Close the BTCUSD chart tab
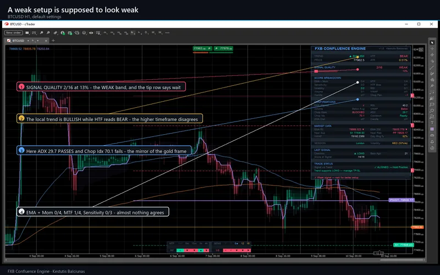 pos(46,41)
